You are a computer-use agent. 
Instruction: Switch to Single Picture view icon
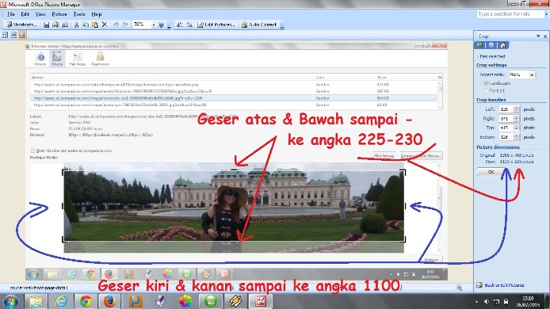22,35
